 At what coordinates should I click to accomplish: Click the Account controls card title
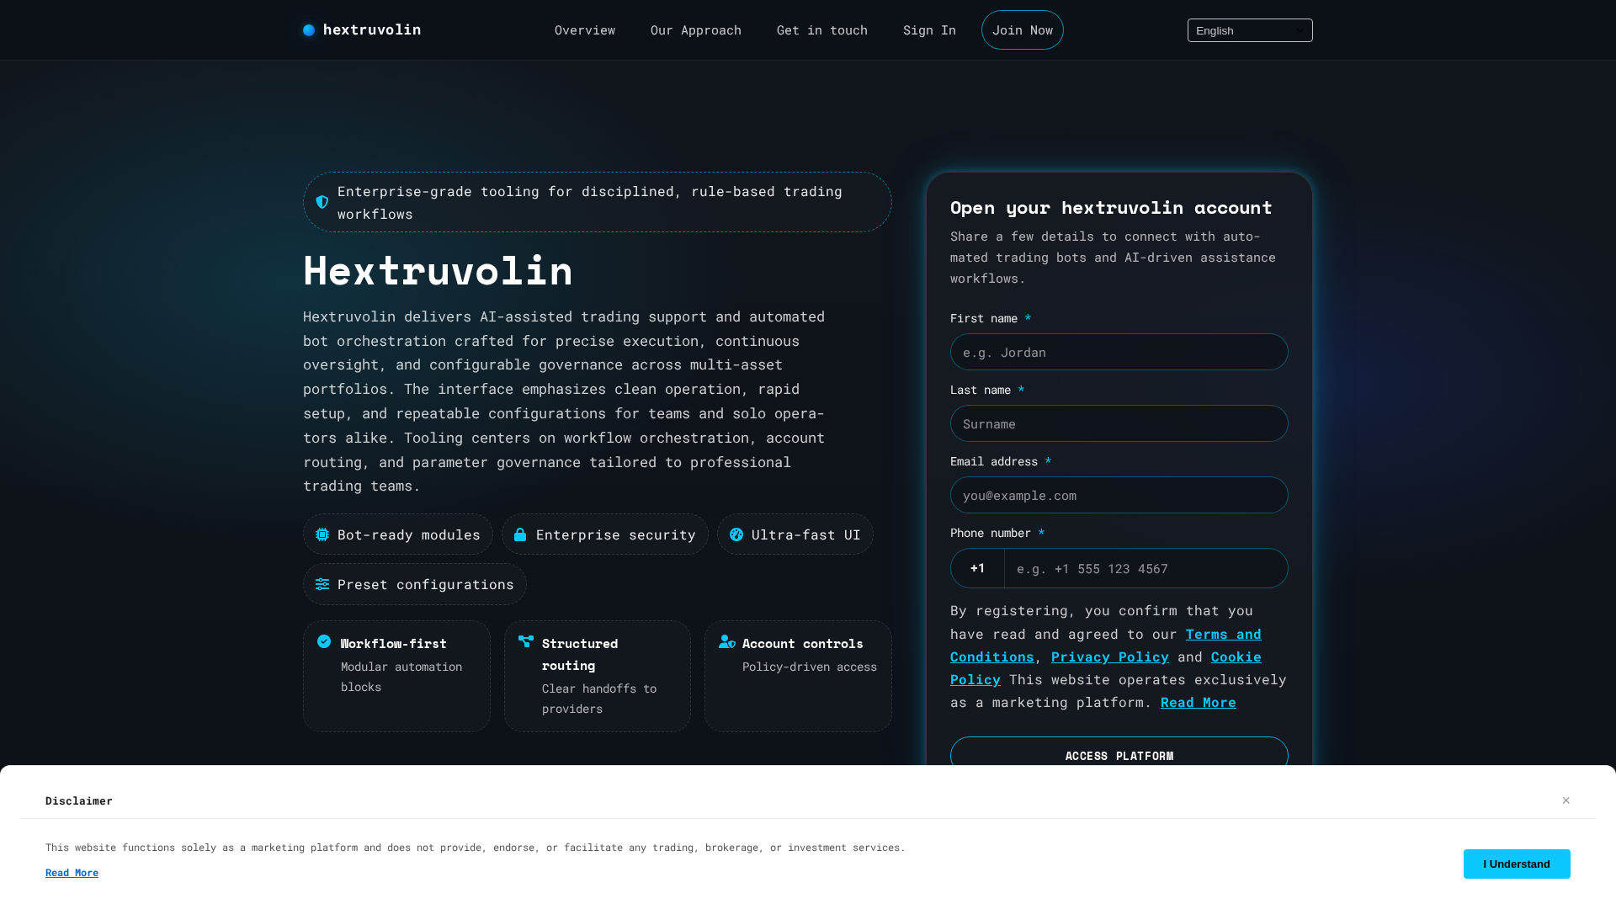click(x=803, y=644)
